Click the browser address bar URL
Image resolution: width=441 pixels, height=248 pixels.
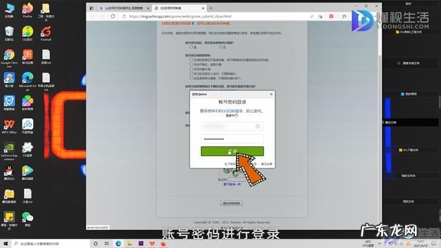(180, 16)
